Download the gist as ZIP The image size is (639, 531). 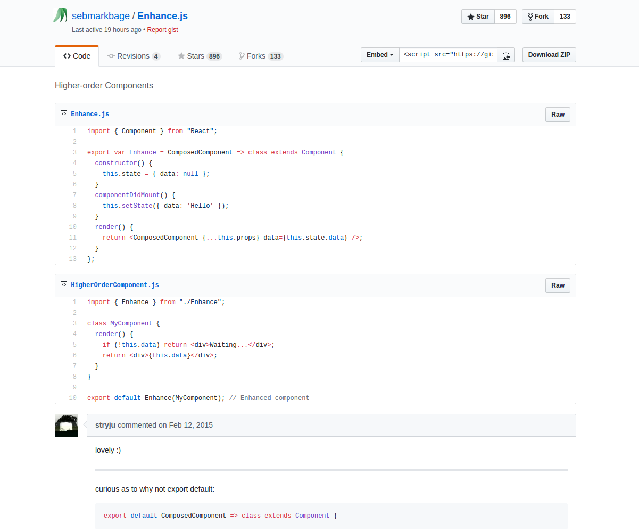[x=549, y=55]
